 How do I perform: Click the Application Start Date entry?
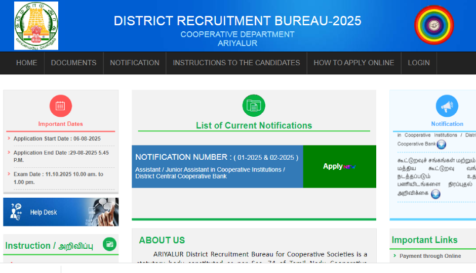(x=57, y=139)
